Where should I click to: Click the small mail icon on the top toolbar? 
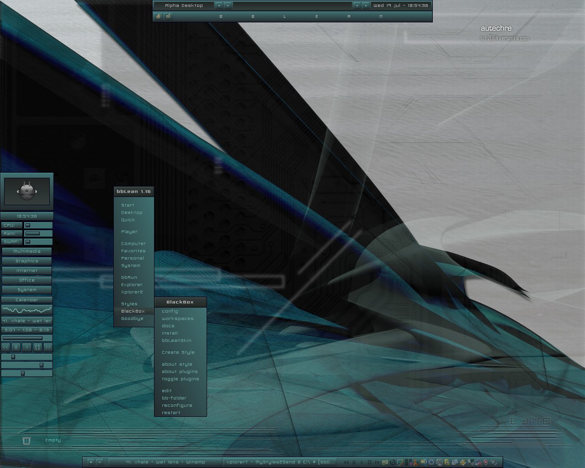[x=168, y=16]
